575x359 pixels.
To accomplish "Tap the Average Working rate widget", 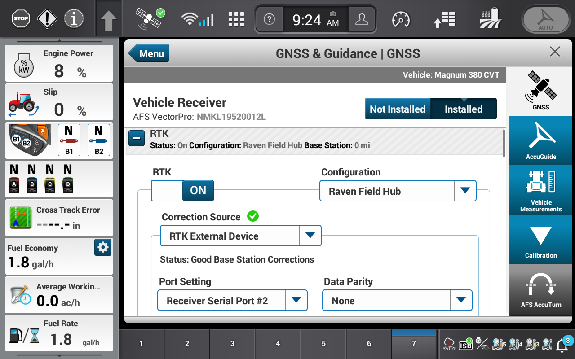I will coord(59,295).
